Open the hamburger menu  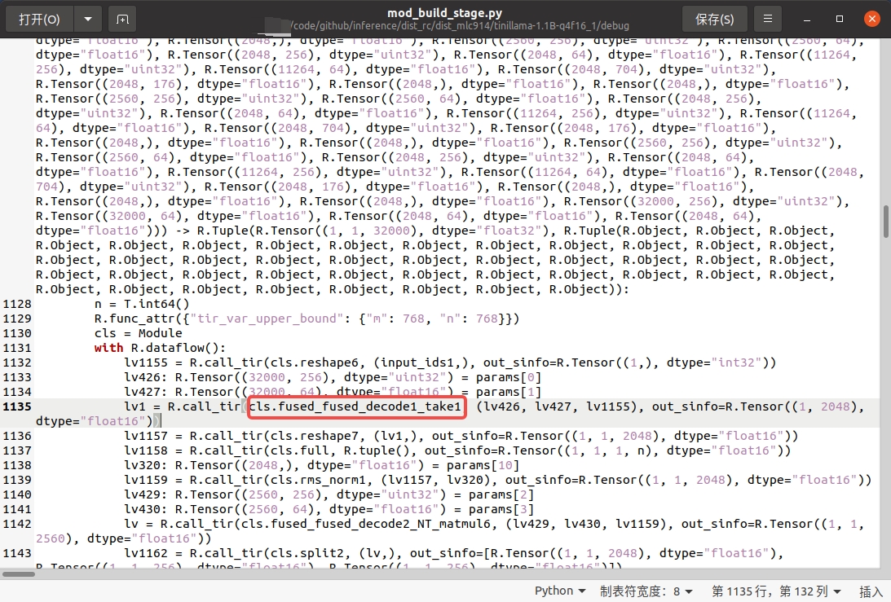click(767, 18)
